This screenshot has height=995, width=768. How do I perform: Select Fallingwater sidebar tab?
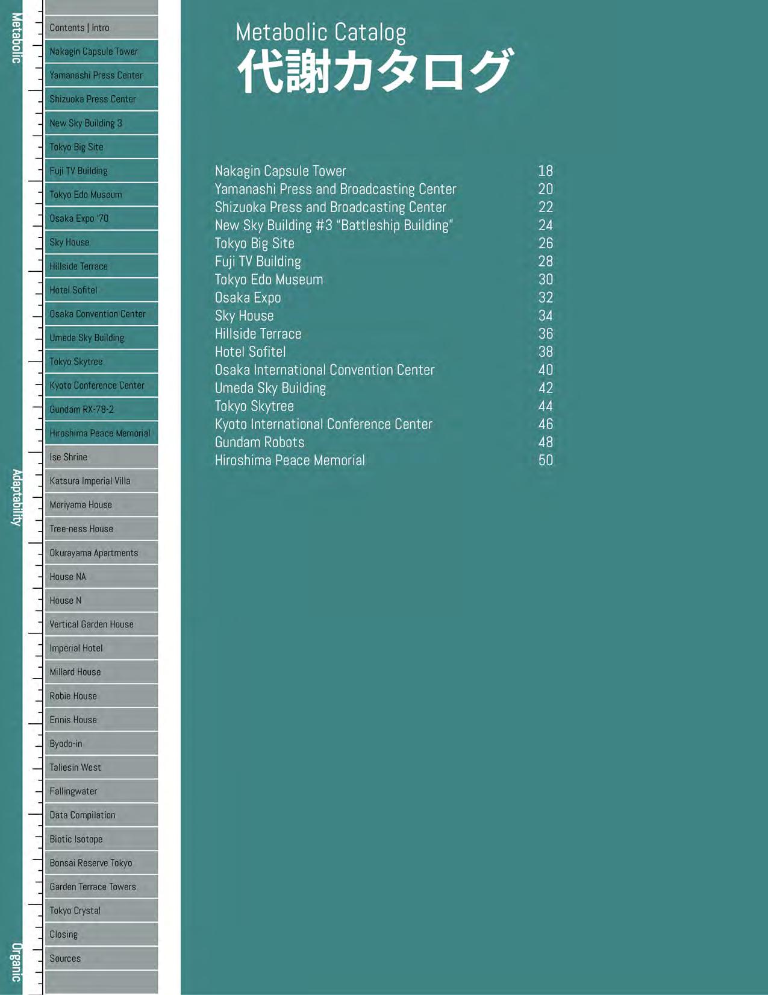click(101, 791)
